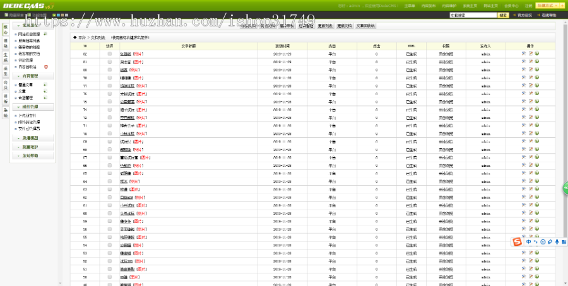Click the green floating badge on right edge
The width and height of the screenshot is (568, 286).
point(565,188)
